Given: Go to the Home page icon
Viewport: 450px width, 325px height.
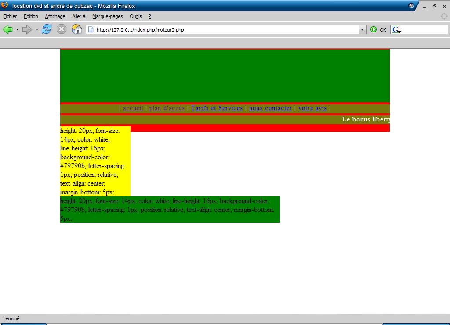Looking at the screenshot, I should [76, 29].
